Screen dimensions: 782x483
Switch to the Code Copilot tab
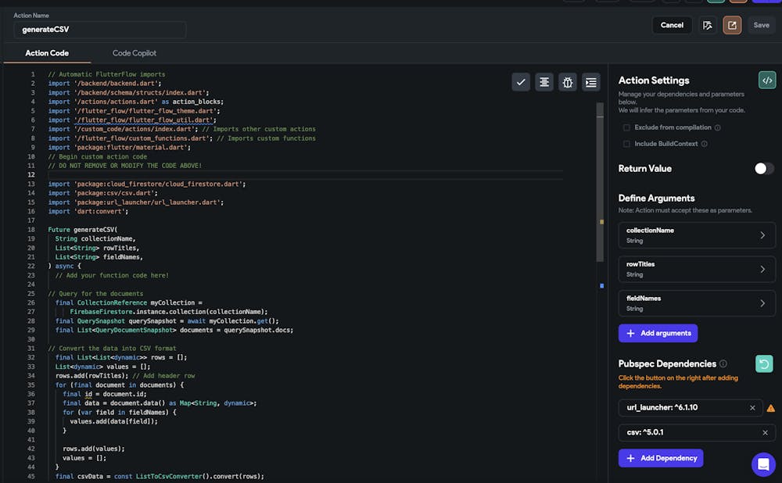click(x=134, y=53)
